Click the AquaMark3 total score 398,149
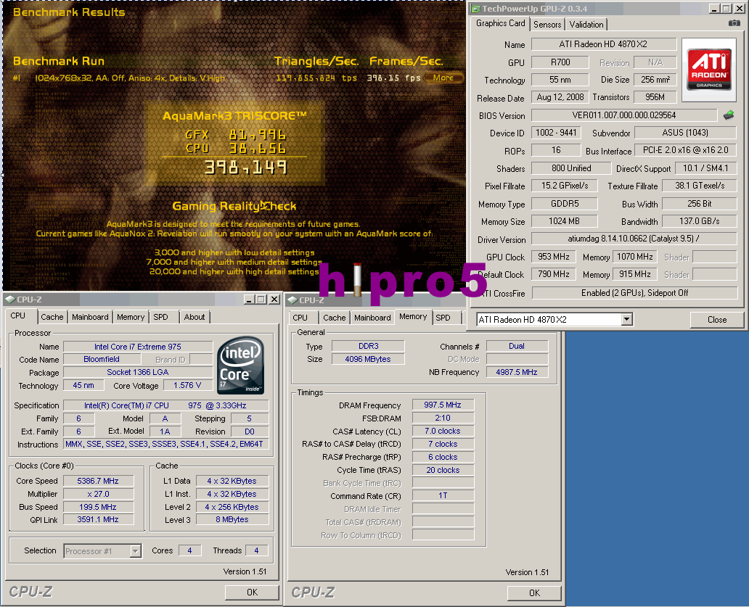This screenshot has width=749, height=607. point(245,168)
